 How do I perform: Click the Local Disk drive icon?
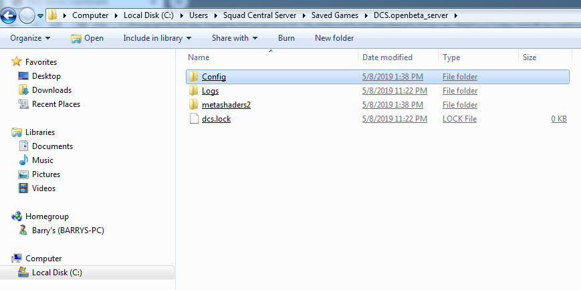[x=23, y=272]
